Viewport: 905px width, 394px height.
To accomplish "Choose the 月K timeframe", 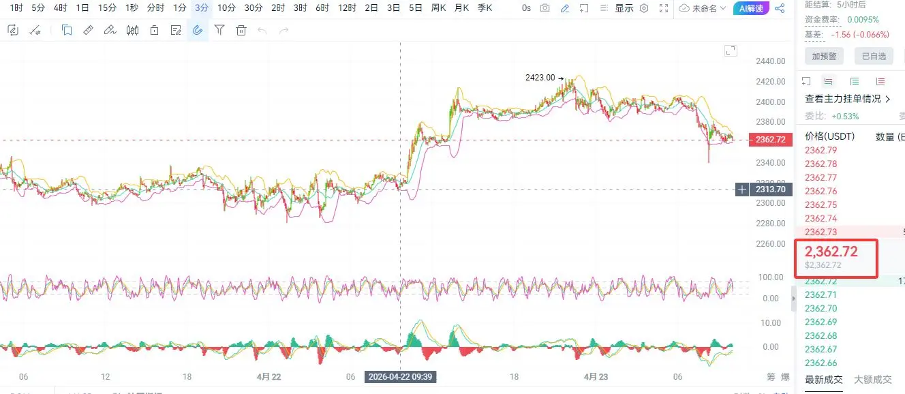I will 461,8.
